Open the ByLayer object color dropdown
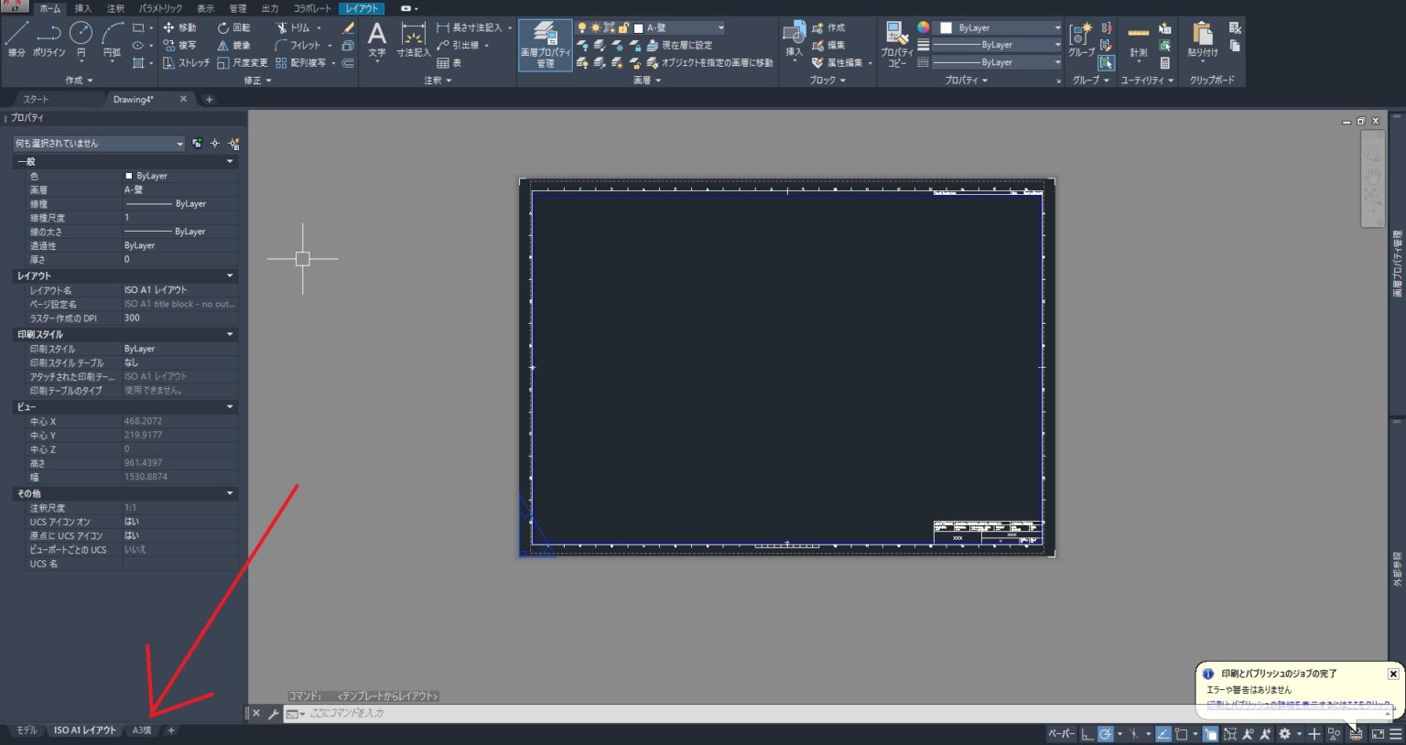 click(x=1000, y=27)
